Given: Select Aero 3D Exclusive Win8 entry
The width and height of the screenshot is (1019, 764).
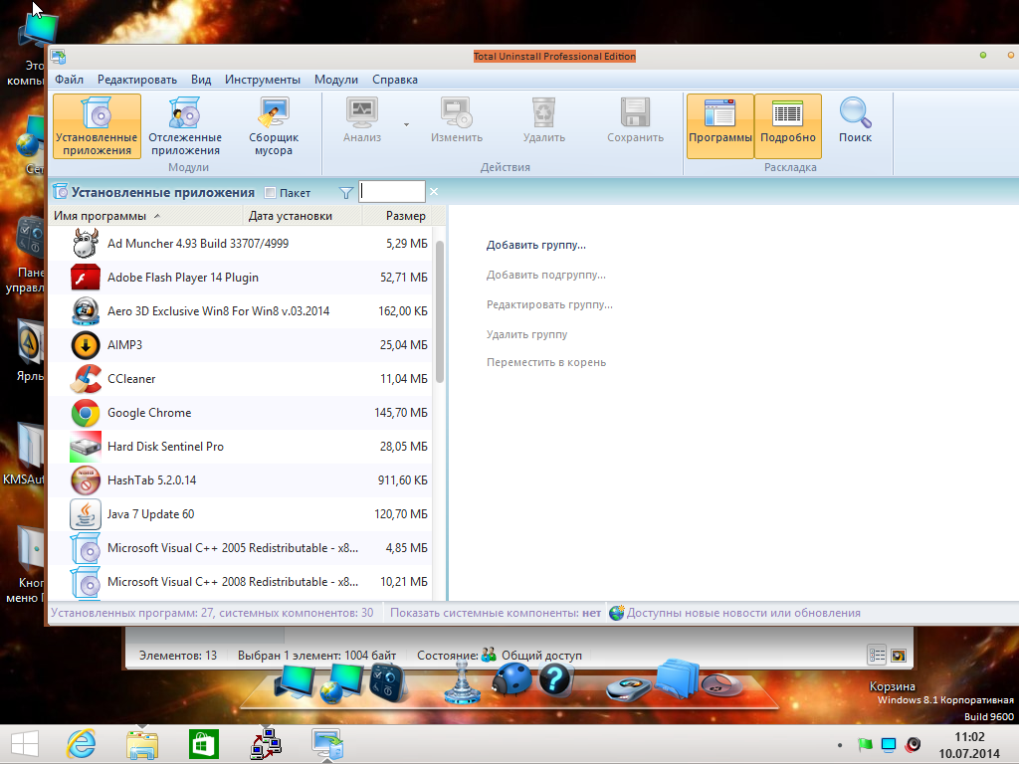Looking at the screenshot, I should (240, 311).
